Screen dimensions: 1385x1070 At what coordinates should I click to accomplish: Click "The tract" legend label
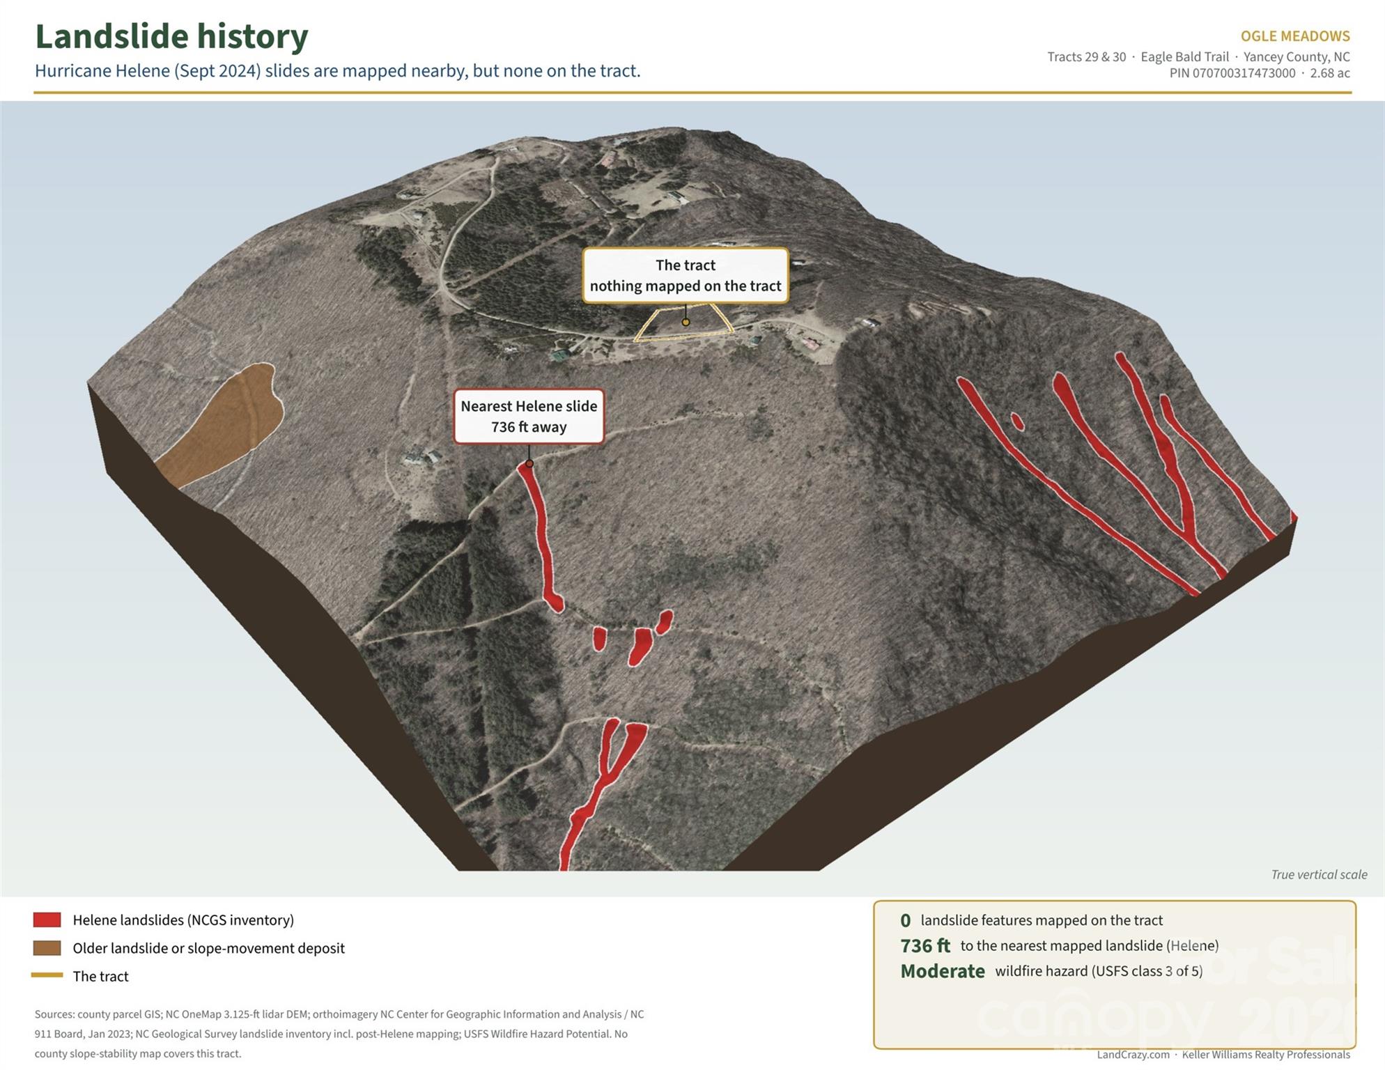click(100, 976)
